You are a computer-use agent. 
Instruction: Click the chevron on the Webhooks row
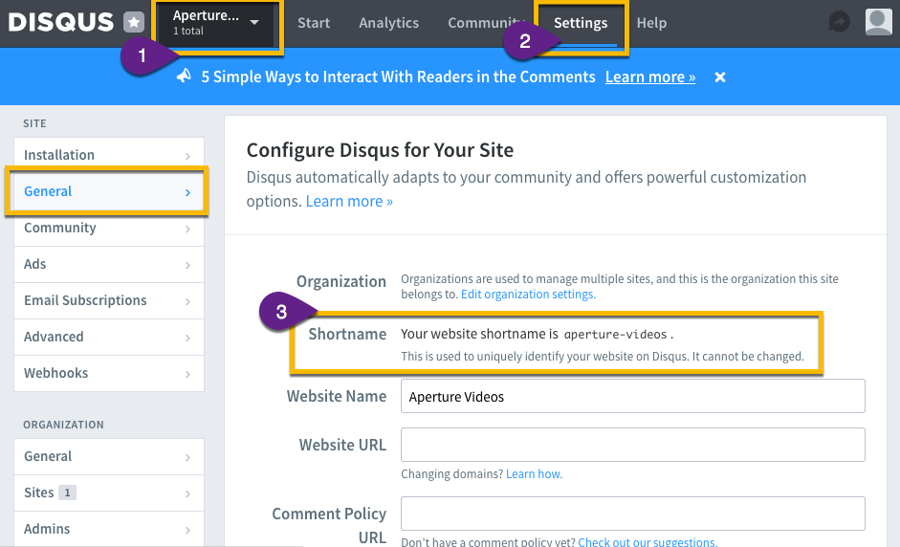[x=187, y=374]
